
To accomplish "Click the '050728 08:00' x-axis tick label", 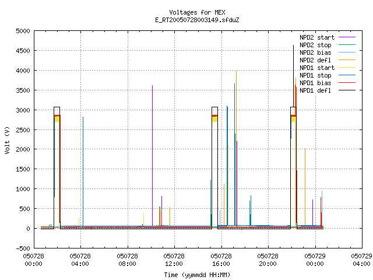I will point(127,260).
